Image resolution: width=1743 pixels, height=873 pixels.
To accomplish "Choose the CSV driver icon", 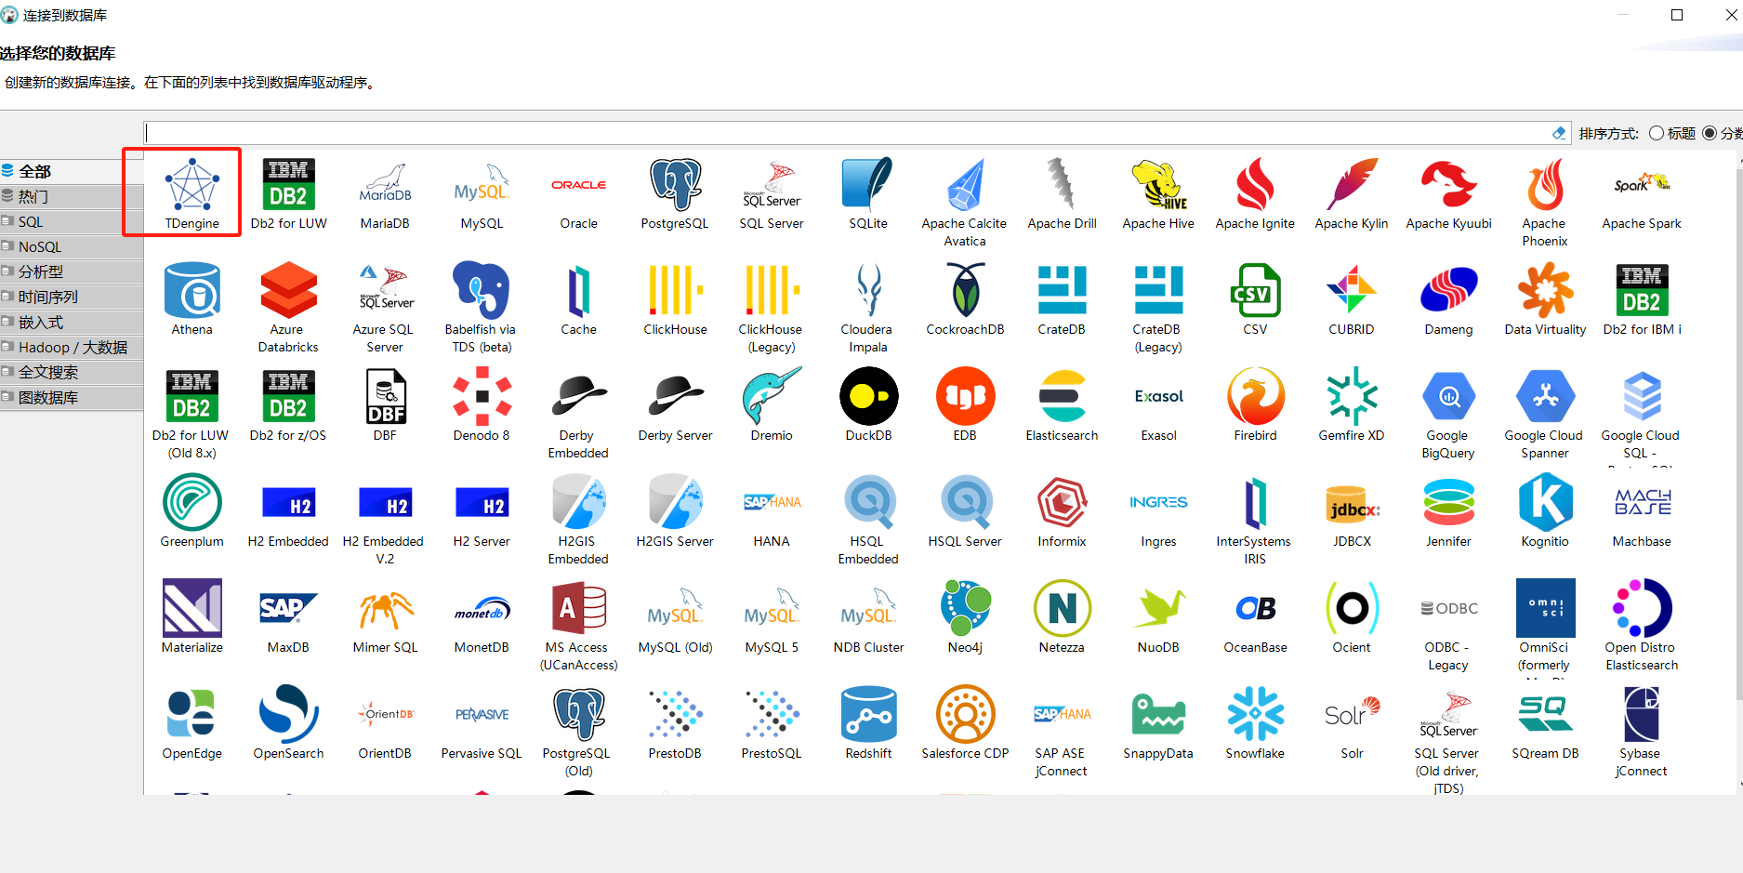I will pyautogui.click(x=1255, y=290).
